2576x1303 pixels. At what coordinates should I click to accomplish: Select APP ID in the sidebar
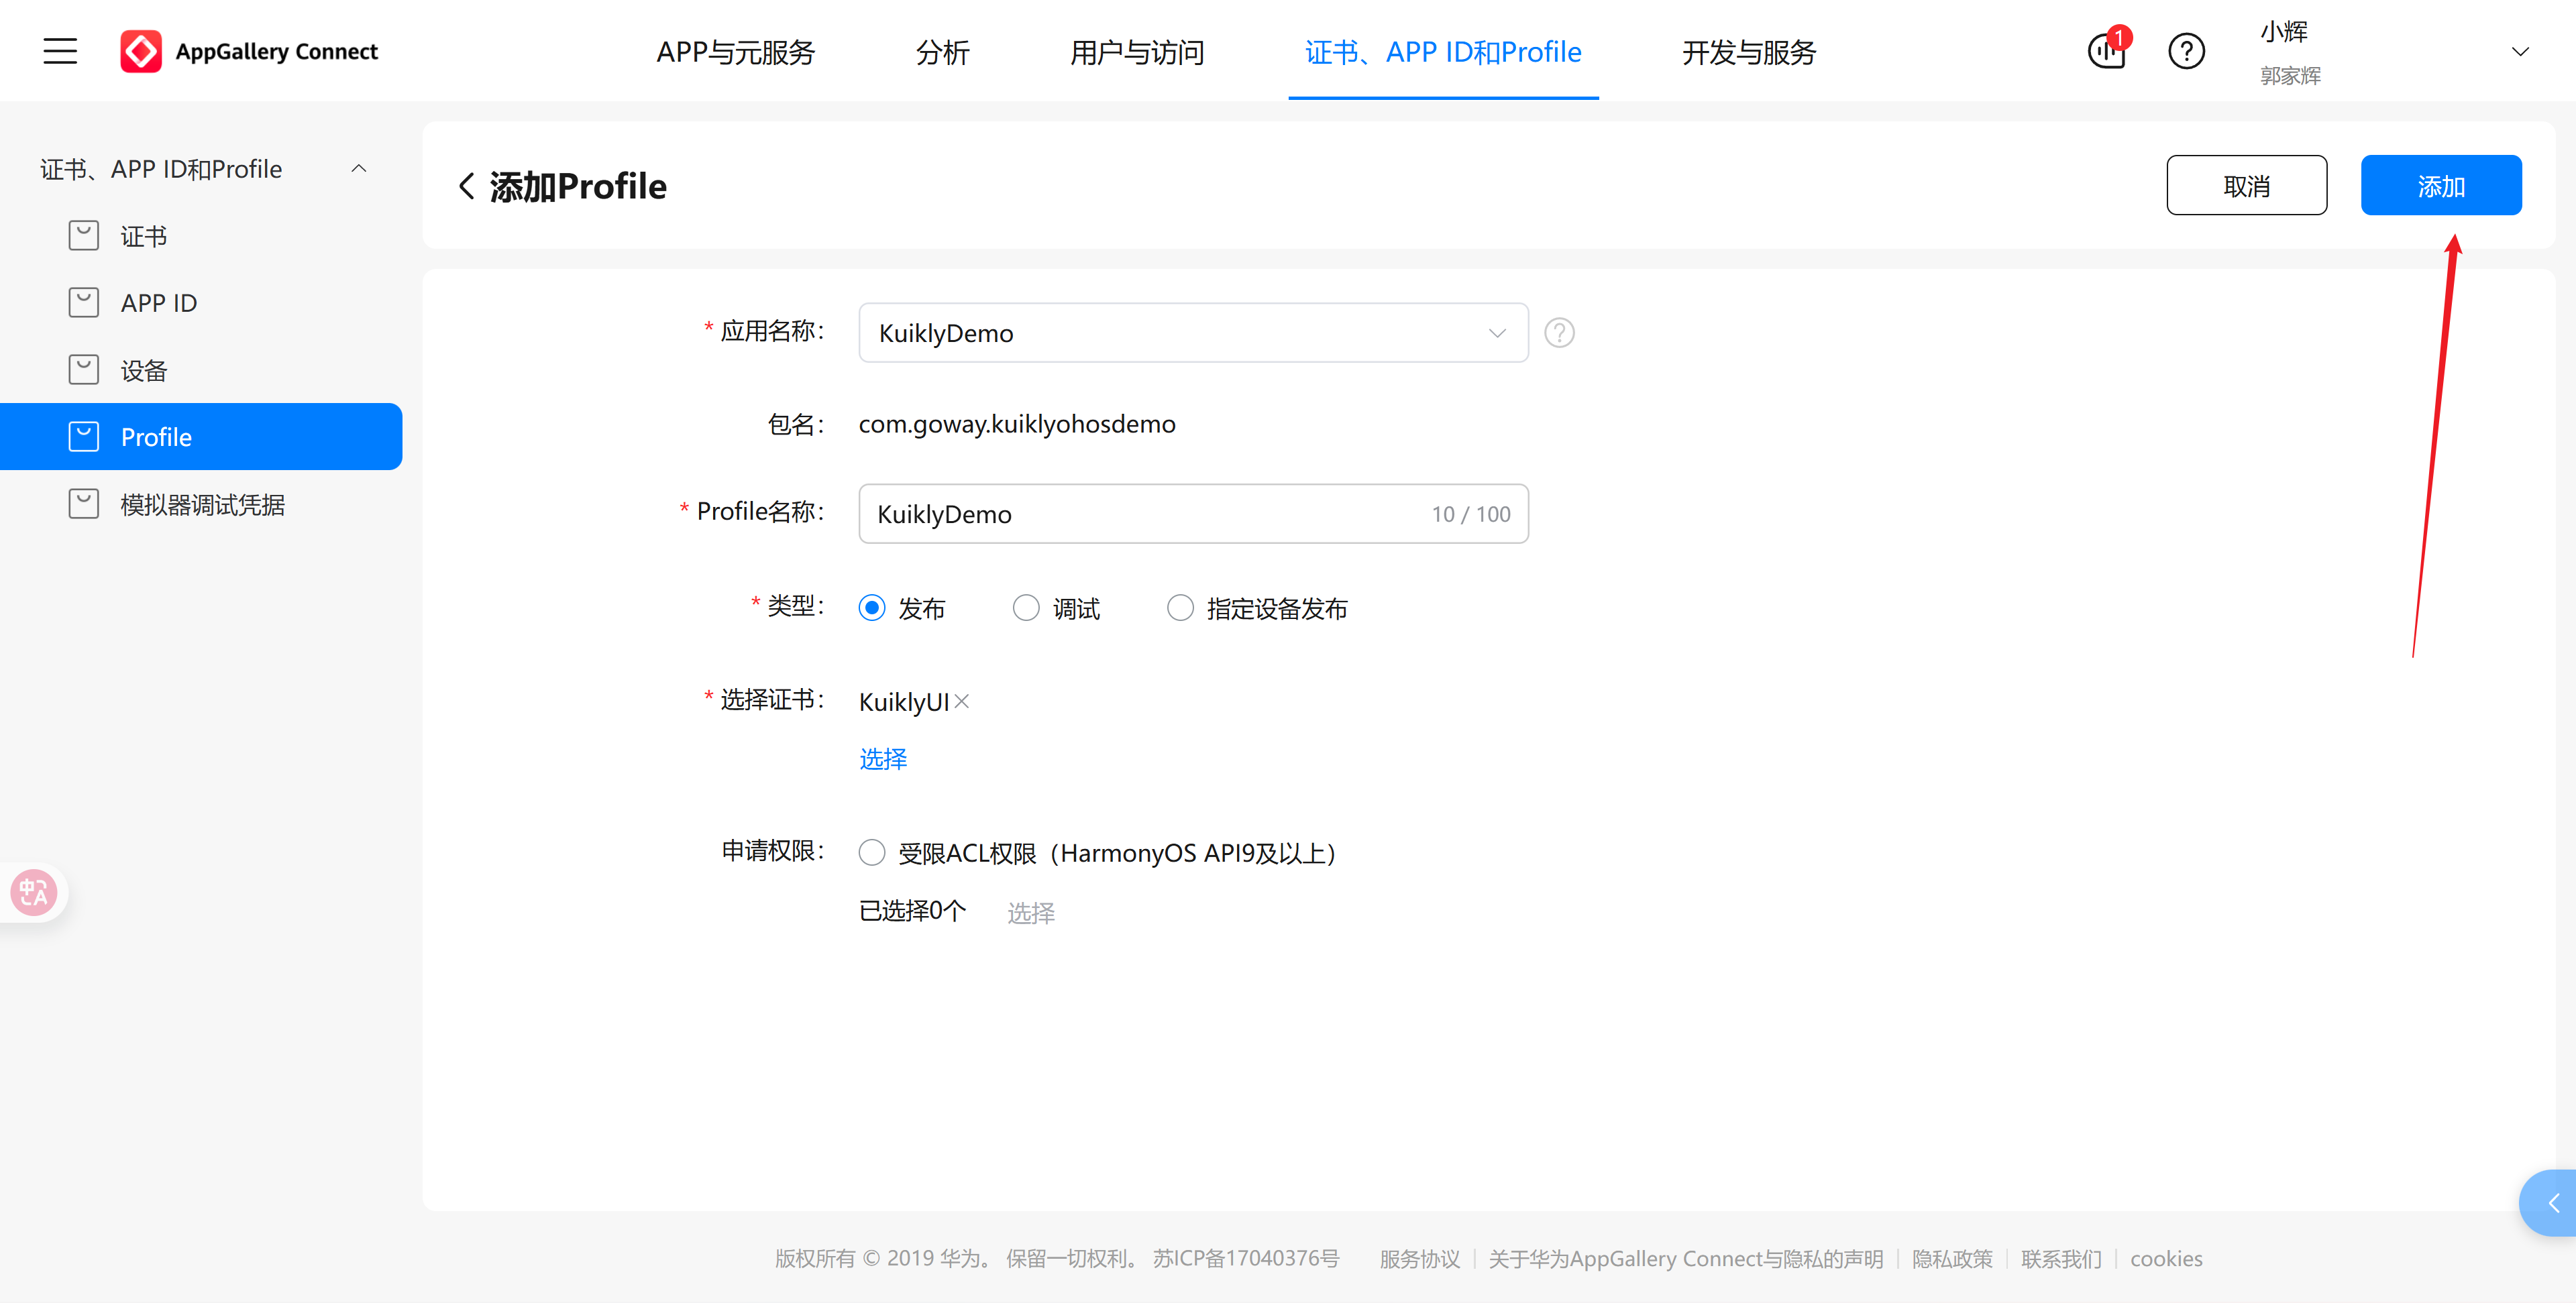coord(159,302)
